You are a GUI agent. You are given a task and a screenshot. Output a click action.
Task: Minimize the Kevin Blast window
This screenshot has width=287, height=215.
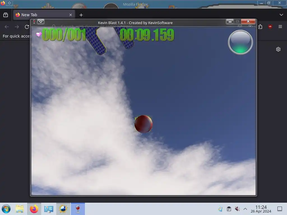coord(230,22)
